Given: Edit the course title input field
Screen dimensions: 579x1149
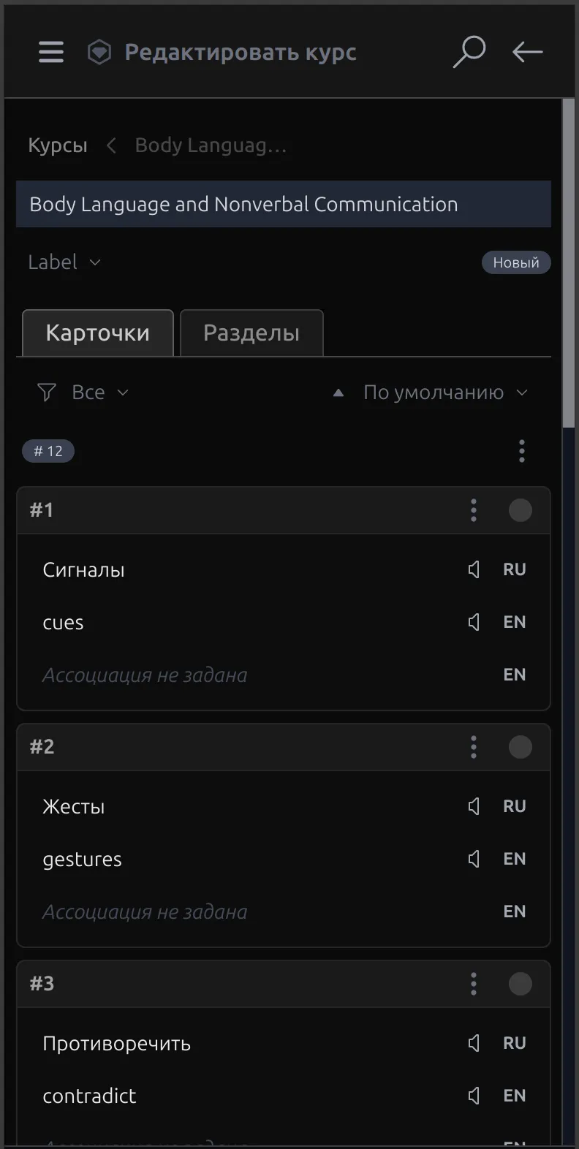Looking at the screenshot, I should click(x=283, y=204).
